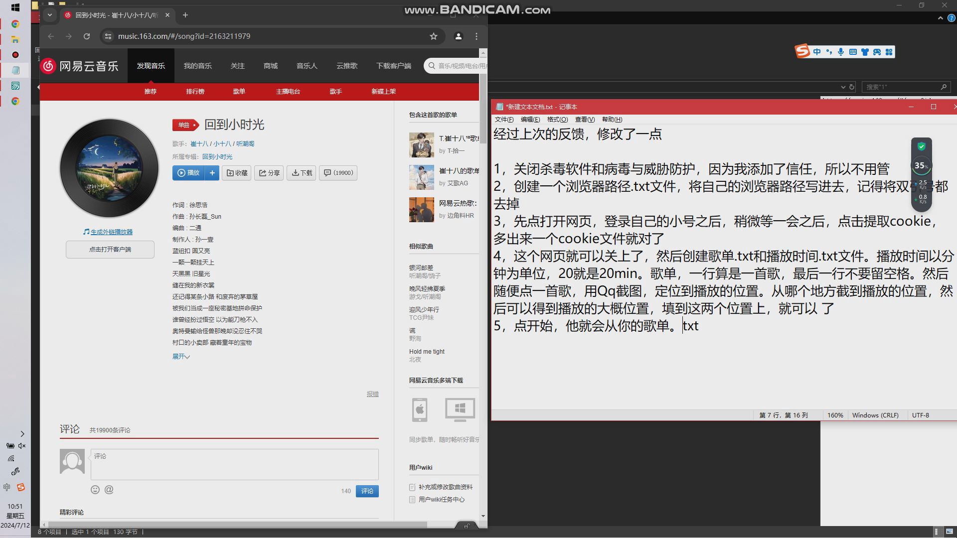957x538 pixels.
Task: Open Explorer help question icon
Action: 951,18
